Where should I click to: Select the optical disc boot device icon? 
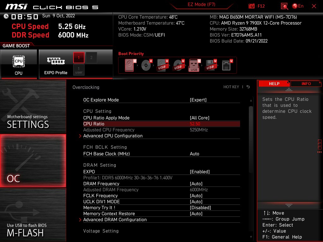[x=146, y=65]
